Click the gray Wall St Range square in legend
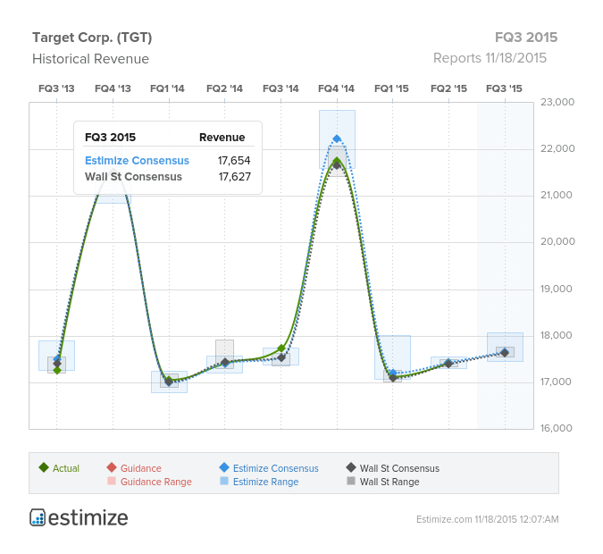 click(x=351, y=481)
